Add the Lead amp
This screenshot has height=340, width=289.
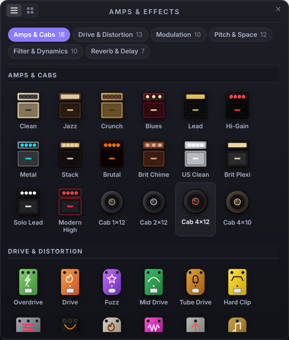196,111
